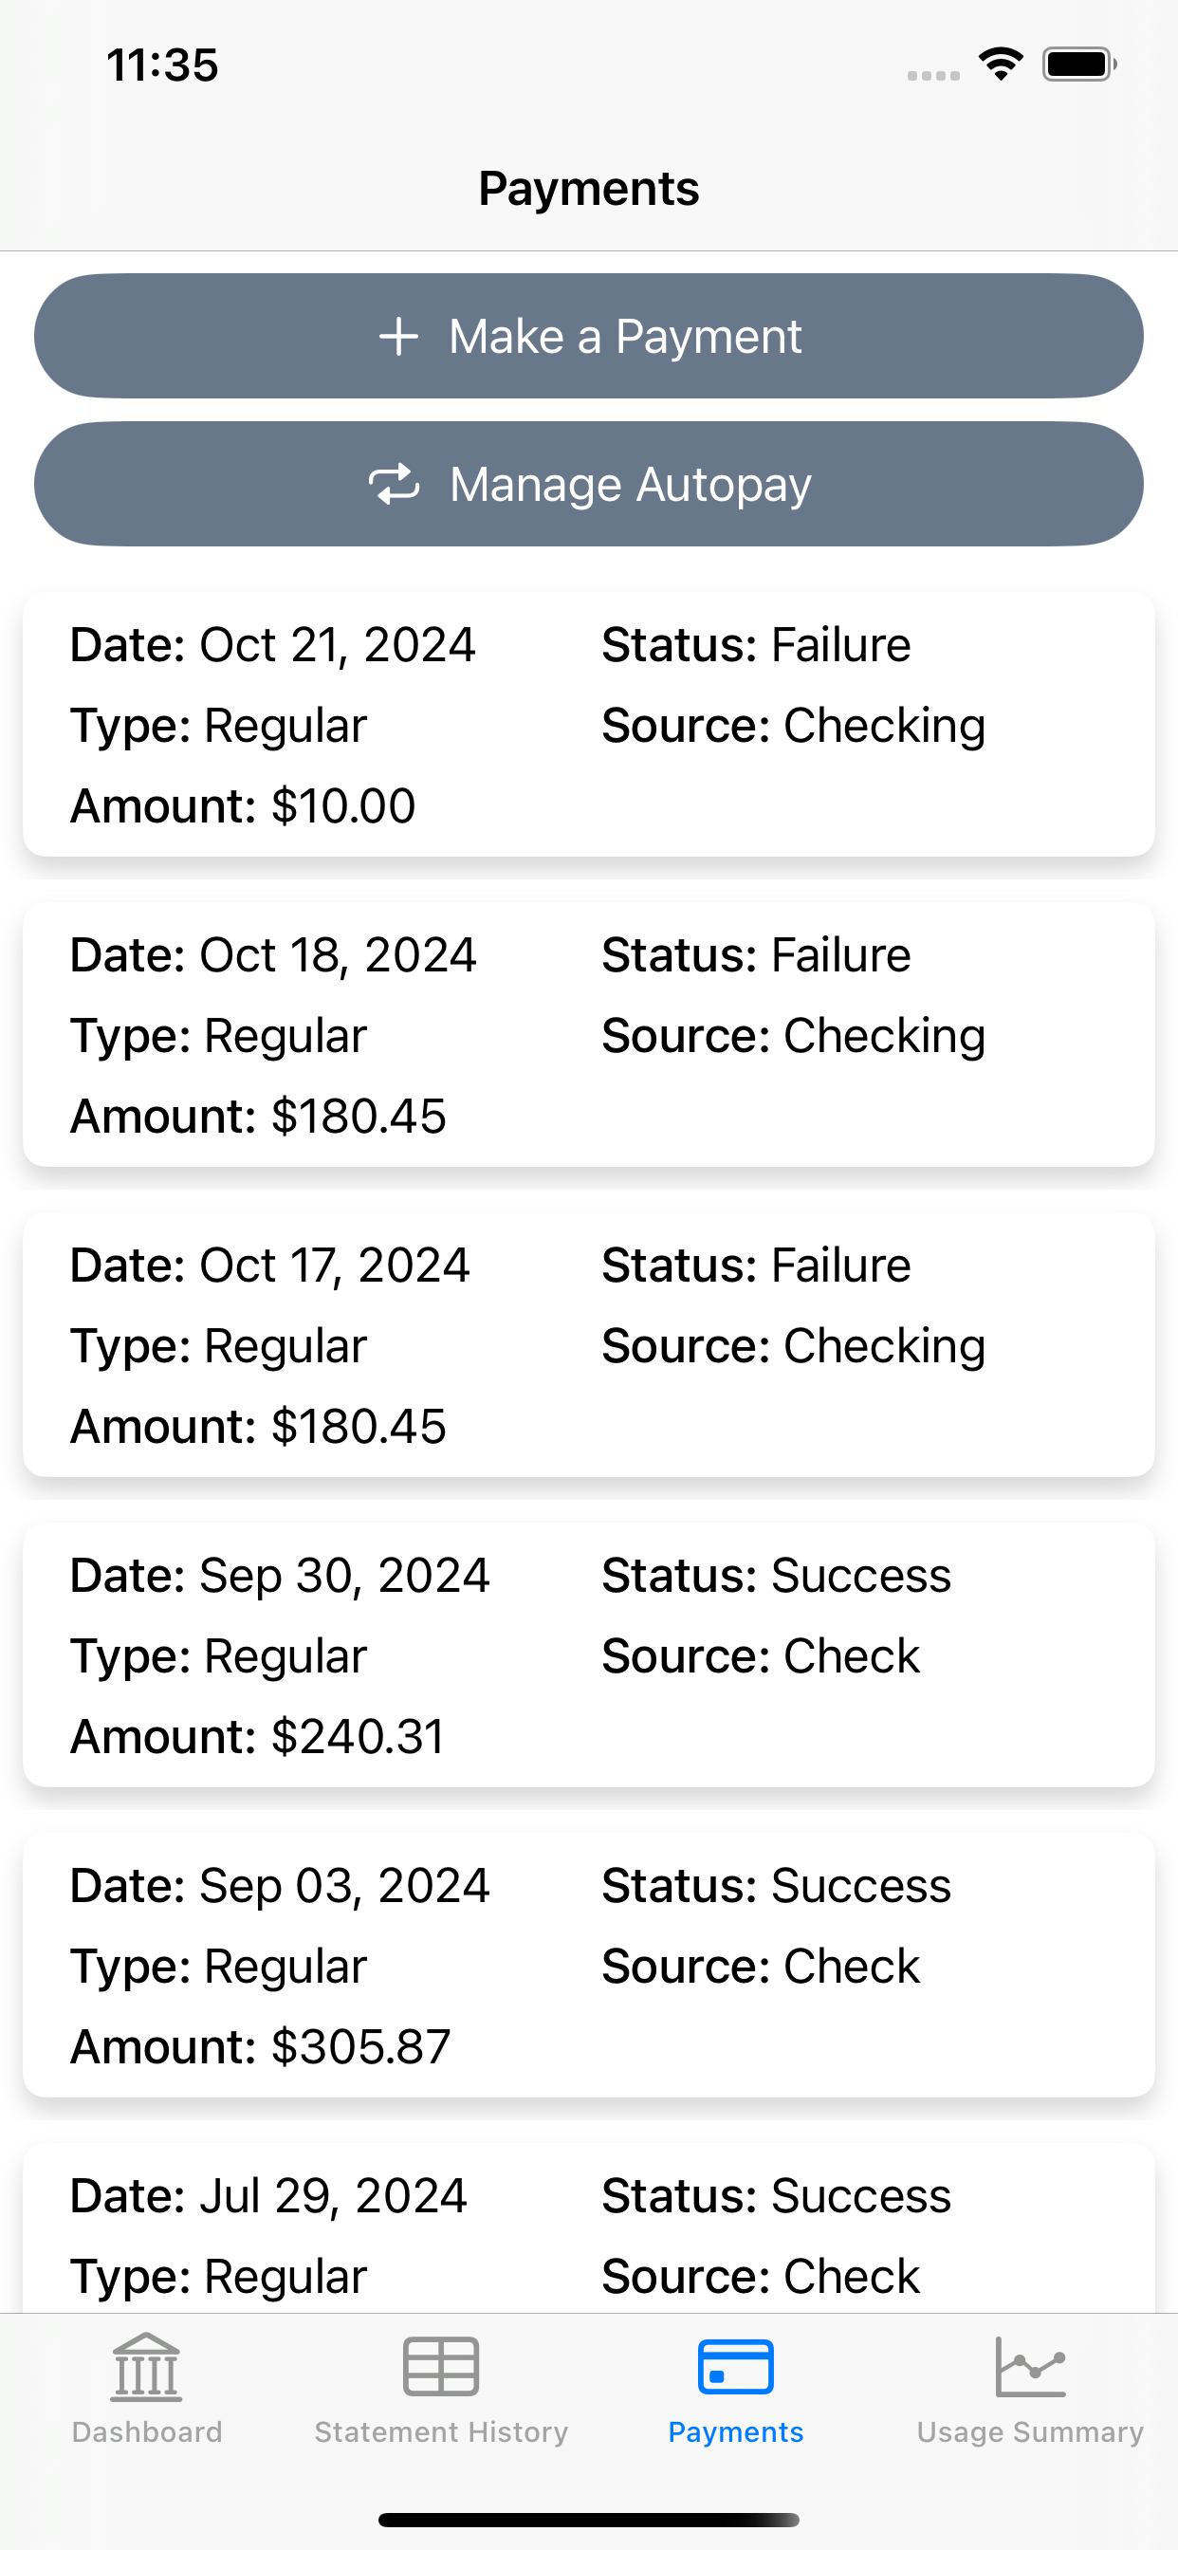The height and width of the screenshot is (2550, 1178).
Task: Open the Sep 30, 2024 $240.31 payment
Action: [x=589, y=1654]
